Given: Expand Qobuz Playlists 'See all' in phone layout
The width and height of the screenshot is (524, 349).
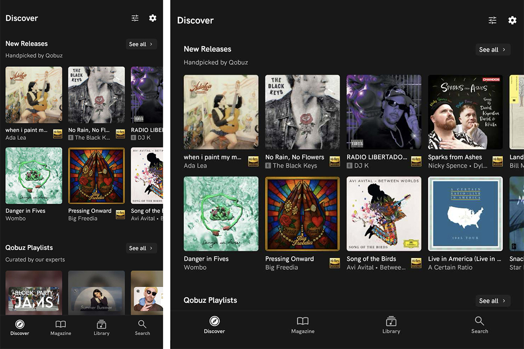Looking at the screenshot, I should tap(141, 248).
